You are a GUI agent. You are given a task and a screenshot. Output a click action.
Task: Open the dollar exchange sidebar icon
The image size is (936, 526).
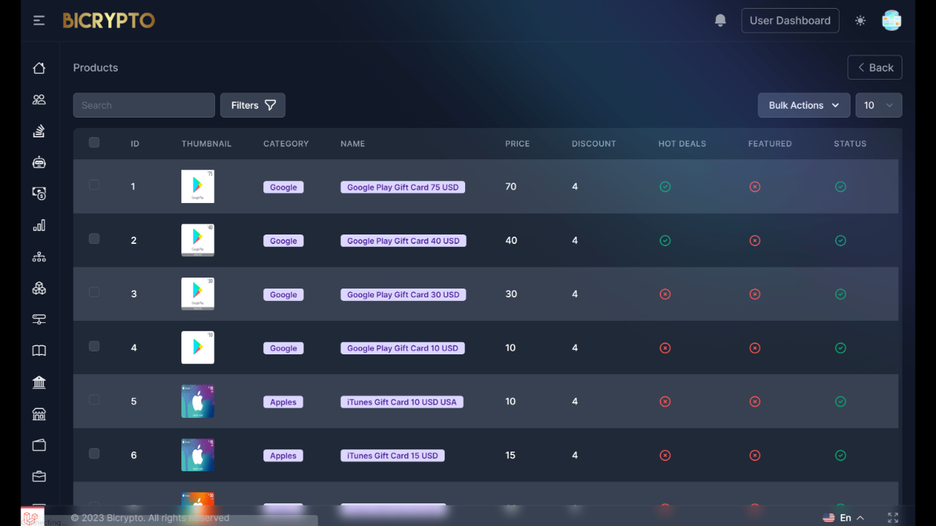[x=39, y=194]
